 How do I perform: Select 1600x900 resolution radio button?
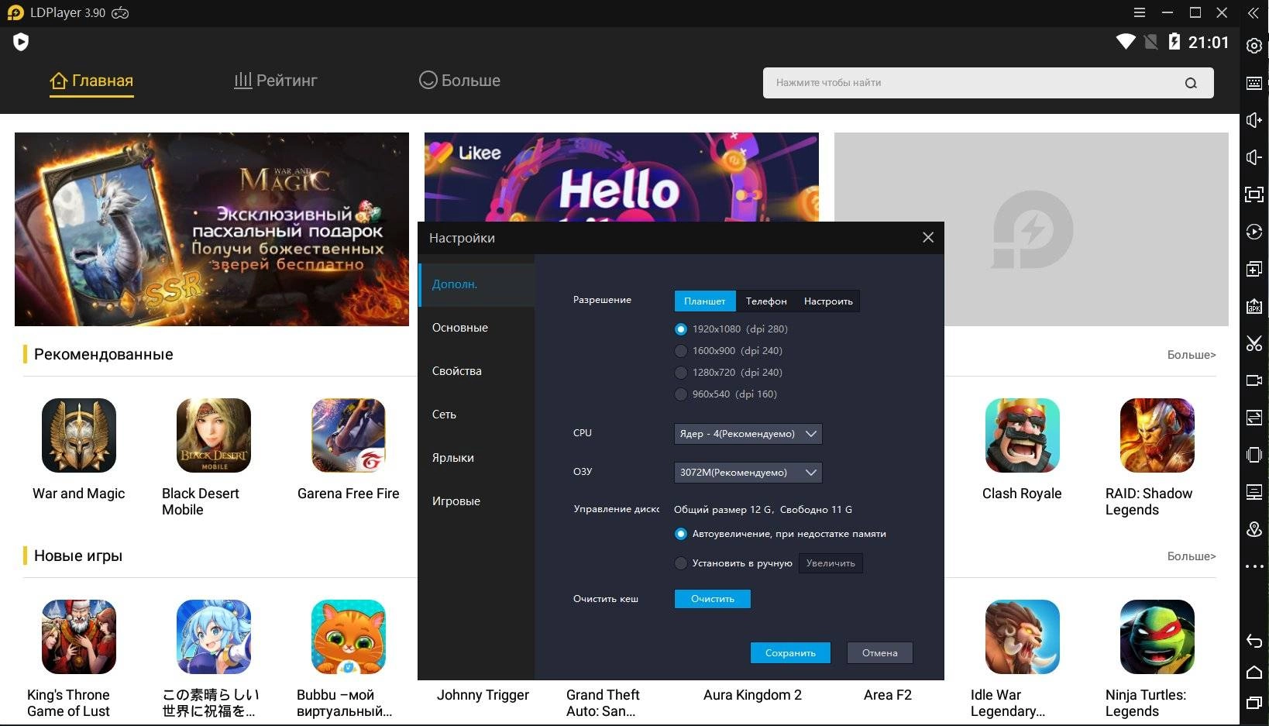681,351
